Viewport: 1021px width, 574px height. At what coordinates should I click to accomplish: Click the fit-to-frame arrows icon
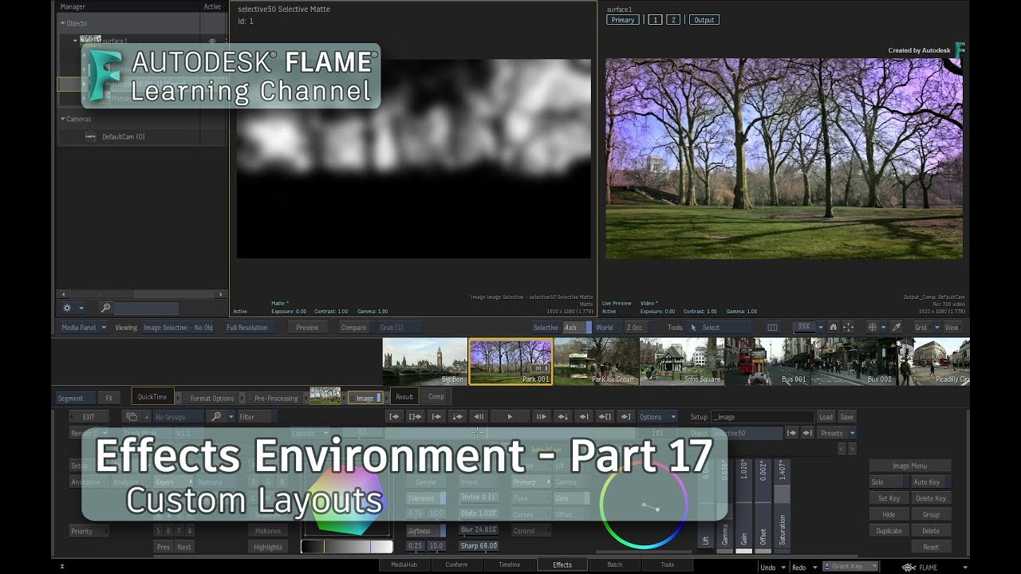click(x=848, y=327)
